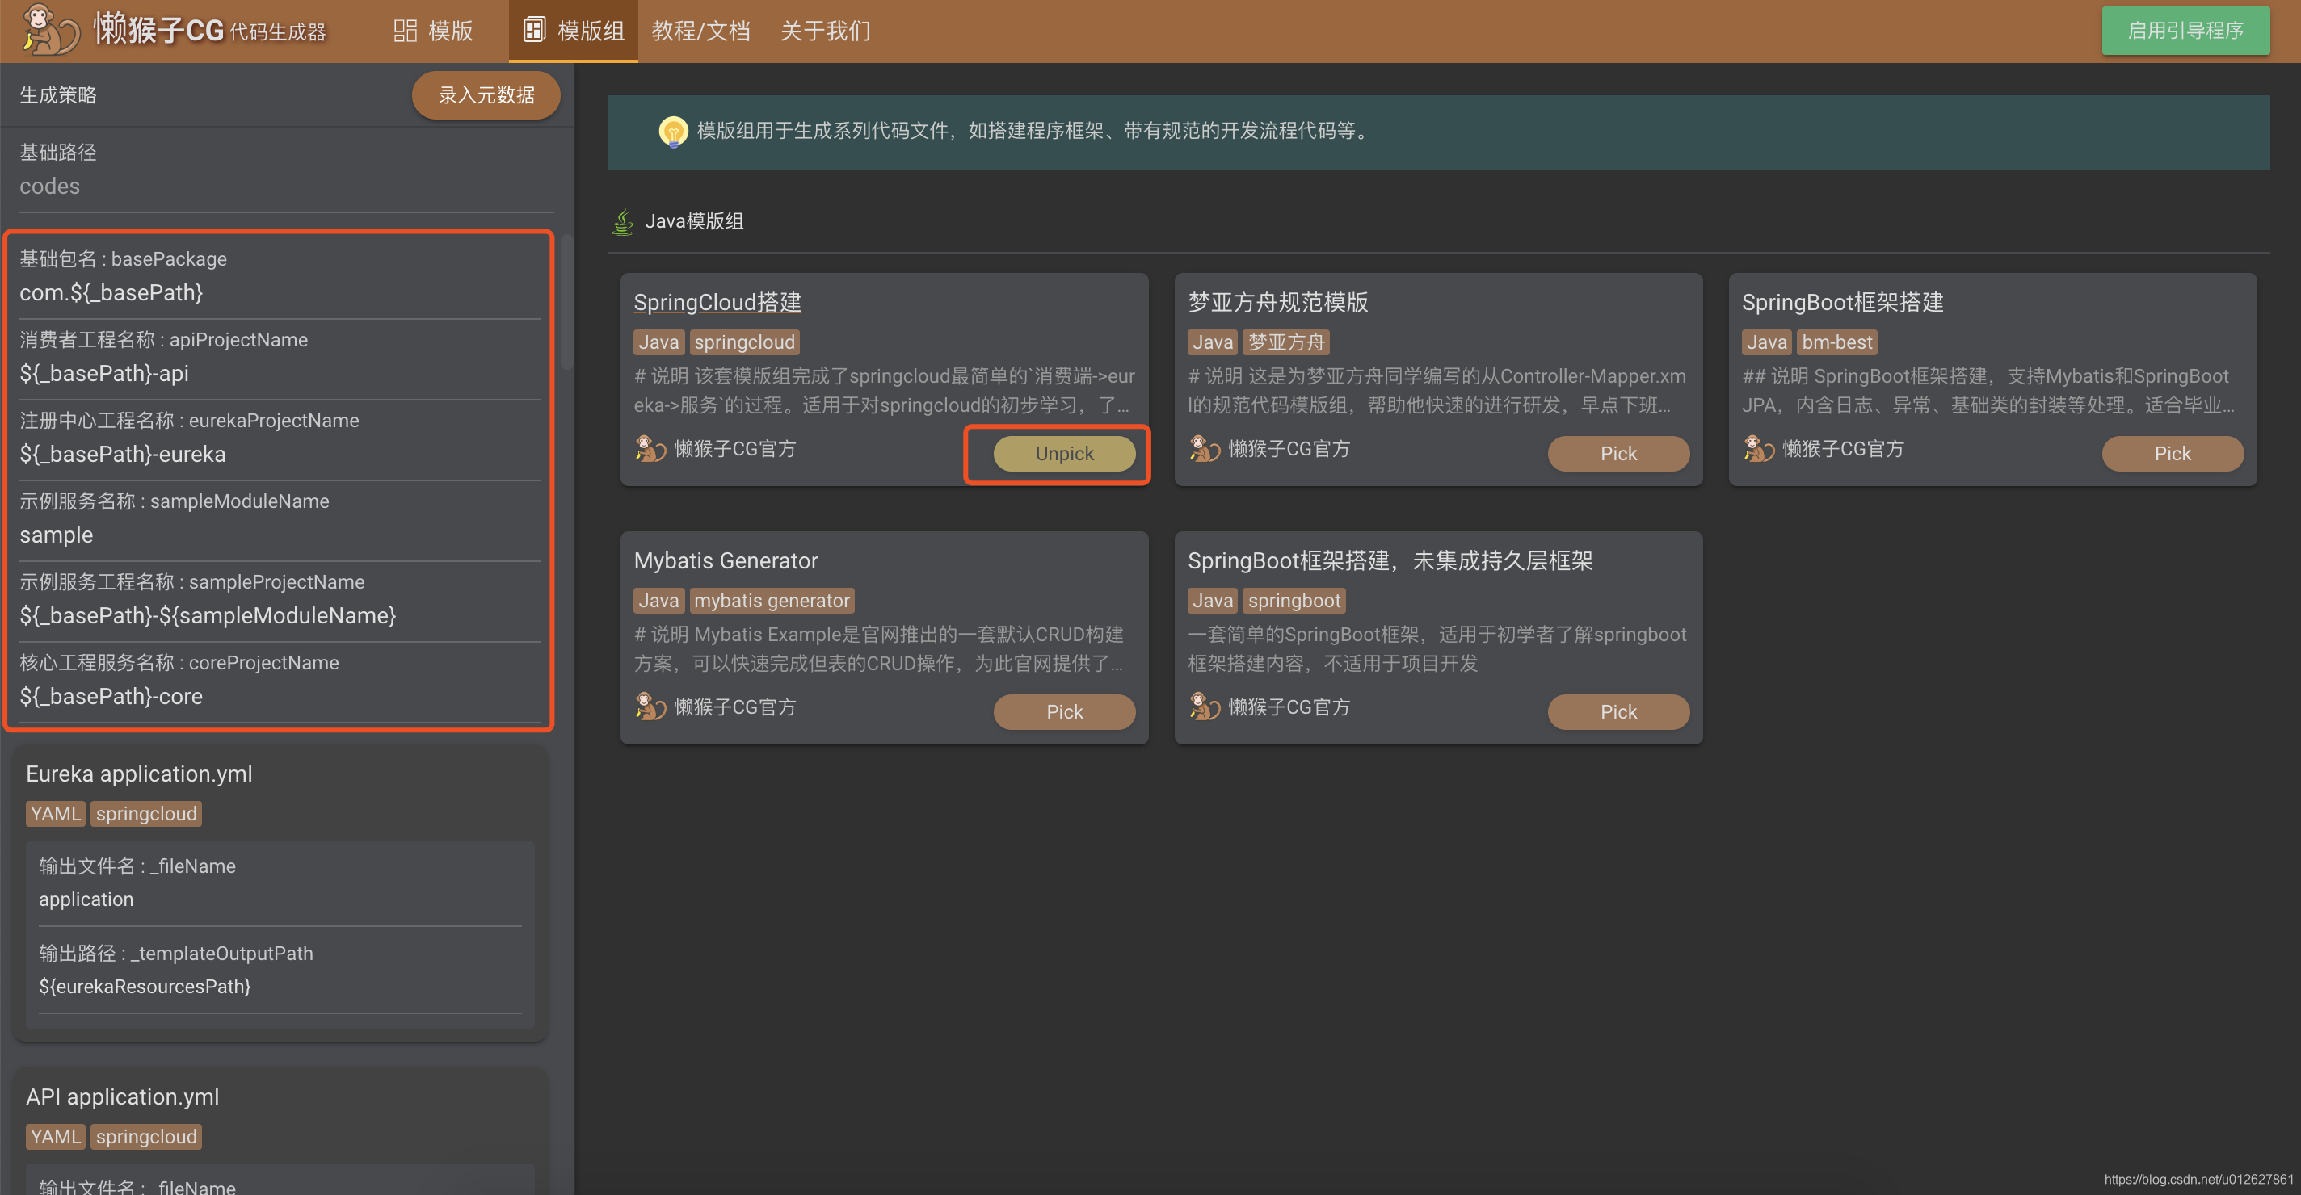Edit the coreProjectName field value
This screenshot has width=2301, height=1195.
tap(280, 696)
